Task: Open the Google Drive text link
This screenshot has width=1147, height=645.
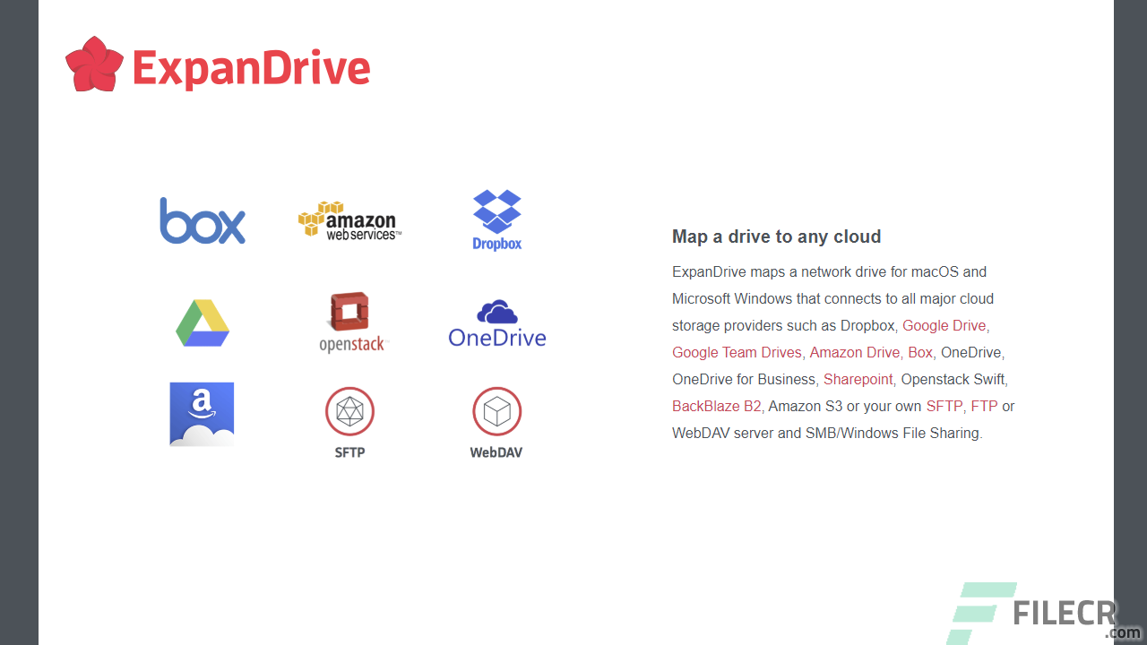Action: (945, 326)
